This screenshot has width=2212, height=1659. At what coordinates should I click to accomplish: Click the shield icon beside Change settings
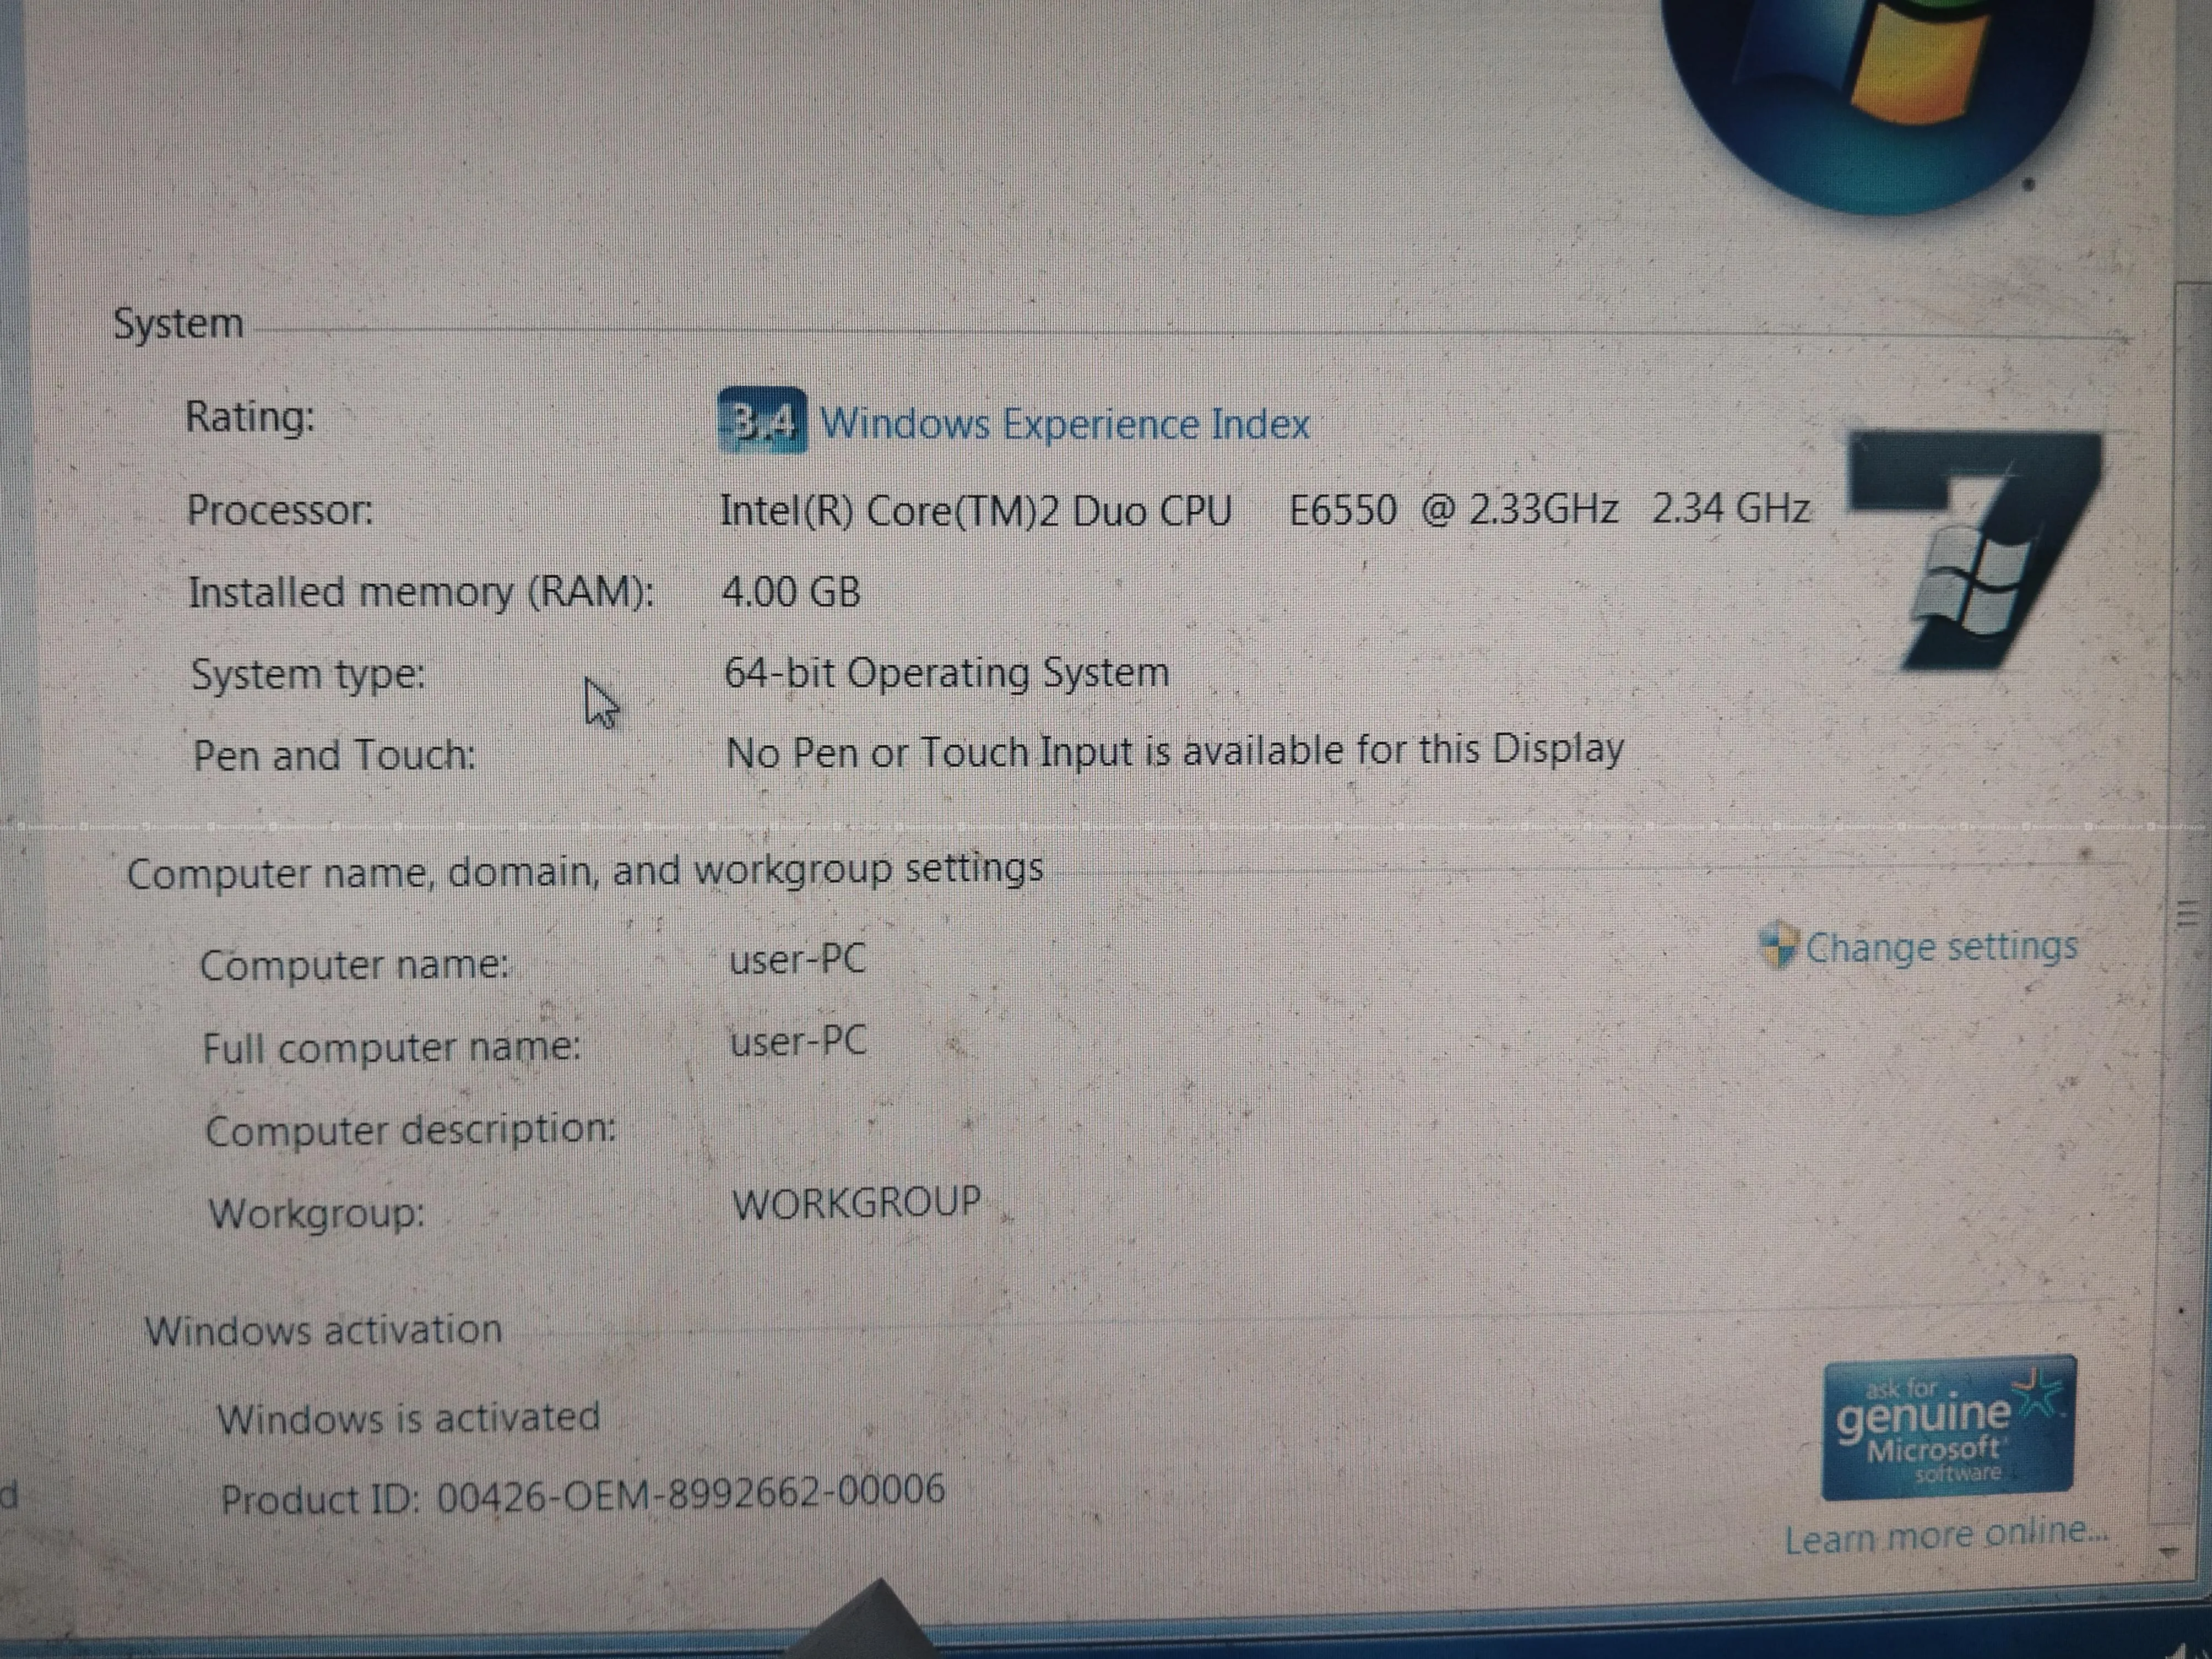coord(1778,945)
